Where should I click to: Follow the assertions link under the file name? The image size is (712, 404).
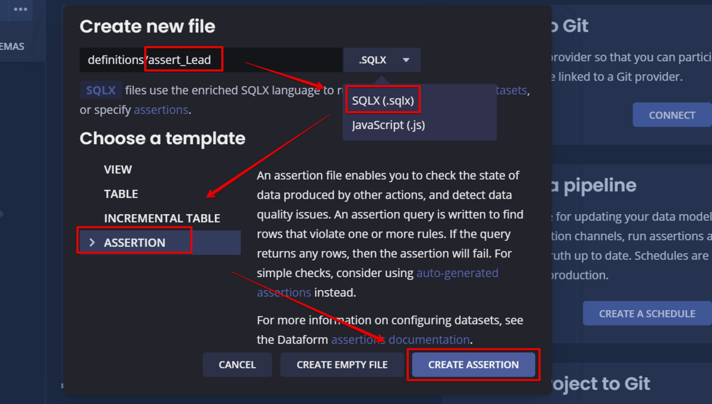[x=161, y=110]
